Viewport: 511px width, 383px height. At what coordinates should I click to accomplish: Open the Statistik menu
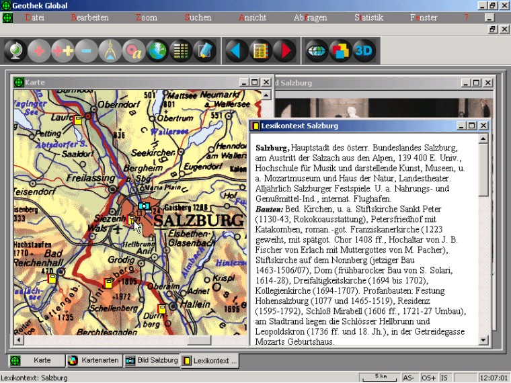pos(368,17)
